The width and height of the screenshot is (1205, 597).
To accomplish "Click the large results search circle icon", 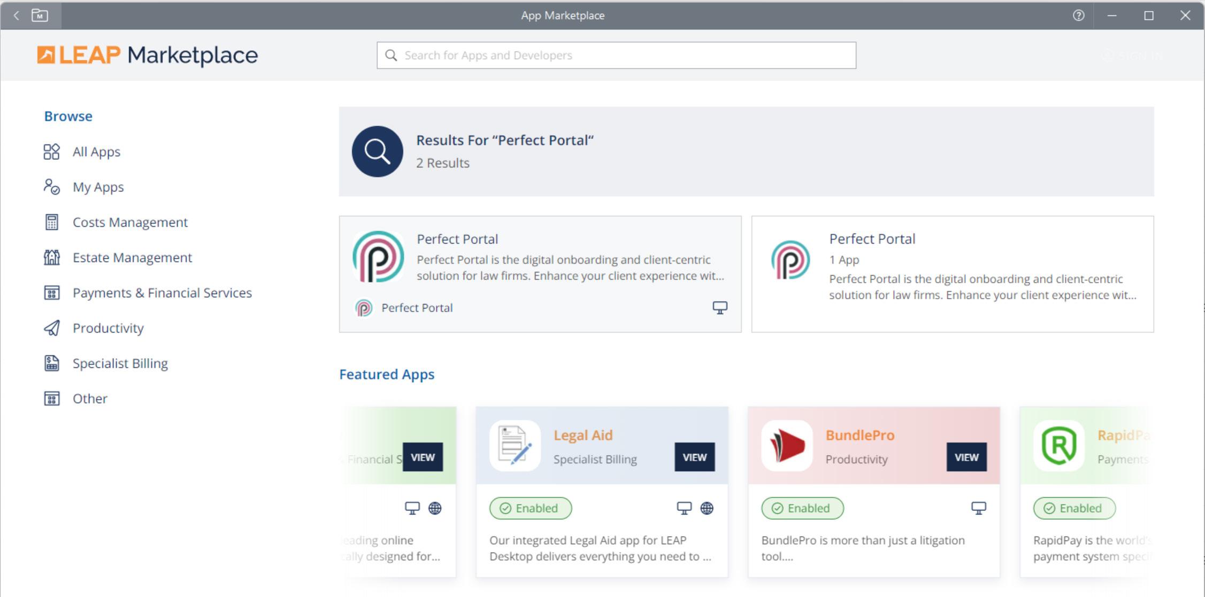I will point(378,151).
